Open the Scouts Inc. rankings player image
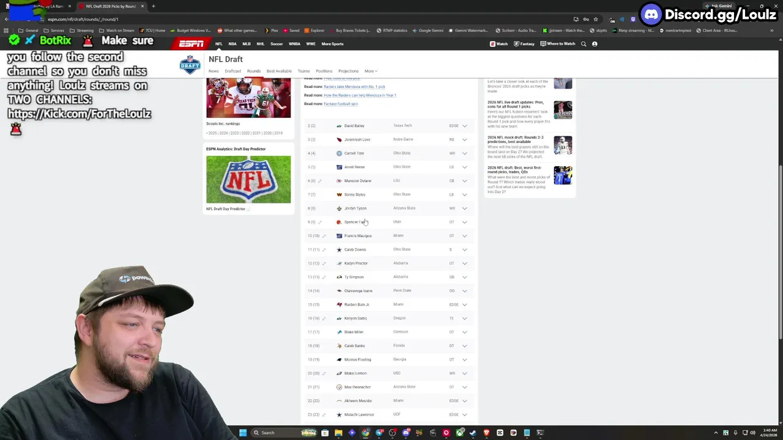This screenshot has width=783, height=440. click(x=248, y=98)
